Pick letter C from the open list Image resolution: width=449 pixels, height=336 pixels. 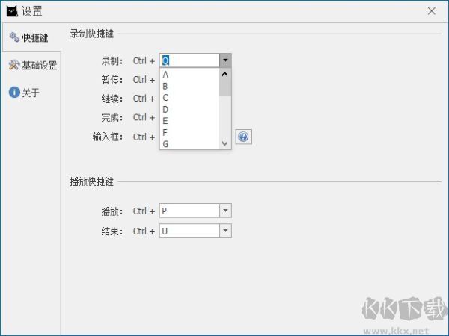[165, 98]
